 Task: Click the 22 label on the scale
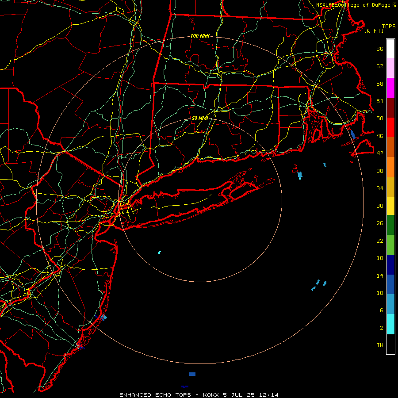pos(380,241)
